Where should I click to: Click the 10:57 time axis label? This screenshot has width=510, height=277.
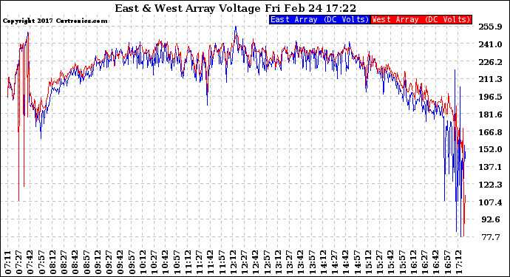(177, 262)
